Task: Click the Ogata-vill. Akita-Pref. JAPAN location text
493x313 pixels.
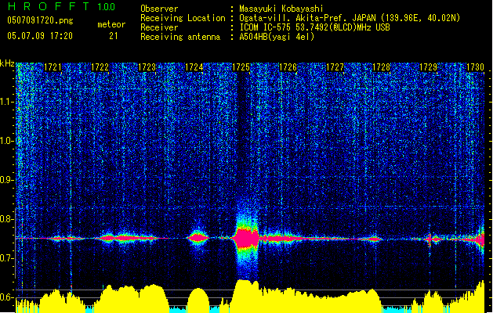Action: pyautogui.click(x=350, y=18)
